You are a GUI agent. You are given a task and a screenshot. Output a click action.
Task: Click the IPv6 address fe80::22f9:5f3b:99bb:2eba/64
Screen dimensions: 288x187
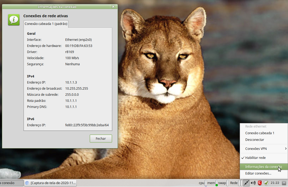pos(87,125)
